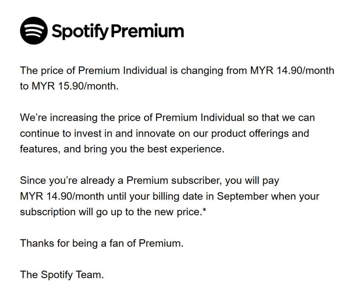Viewport: 353px width, 294px height.
Task: Click 'The Spotify Team.' signature
Action: 62,275
